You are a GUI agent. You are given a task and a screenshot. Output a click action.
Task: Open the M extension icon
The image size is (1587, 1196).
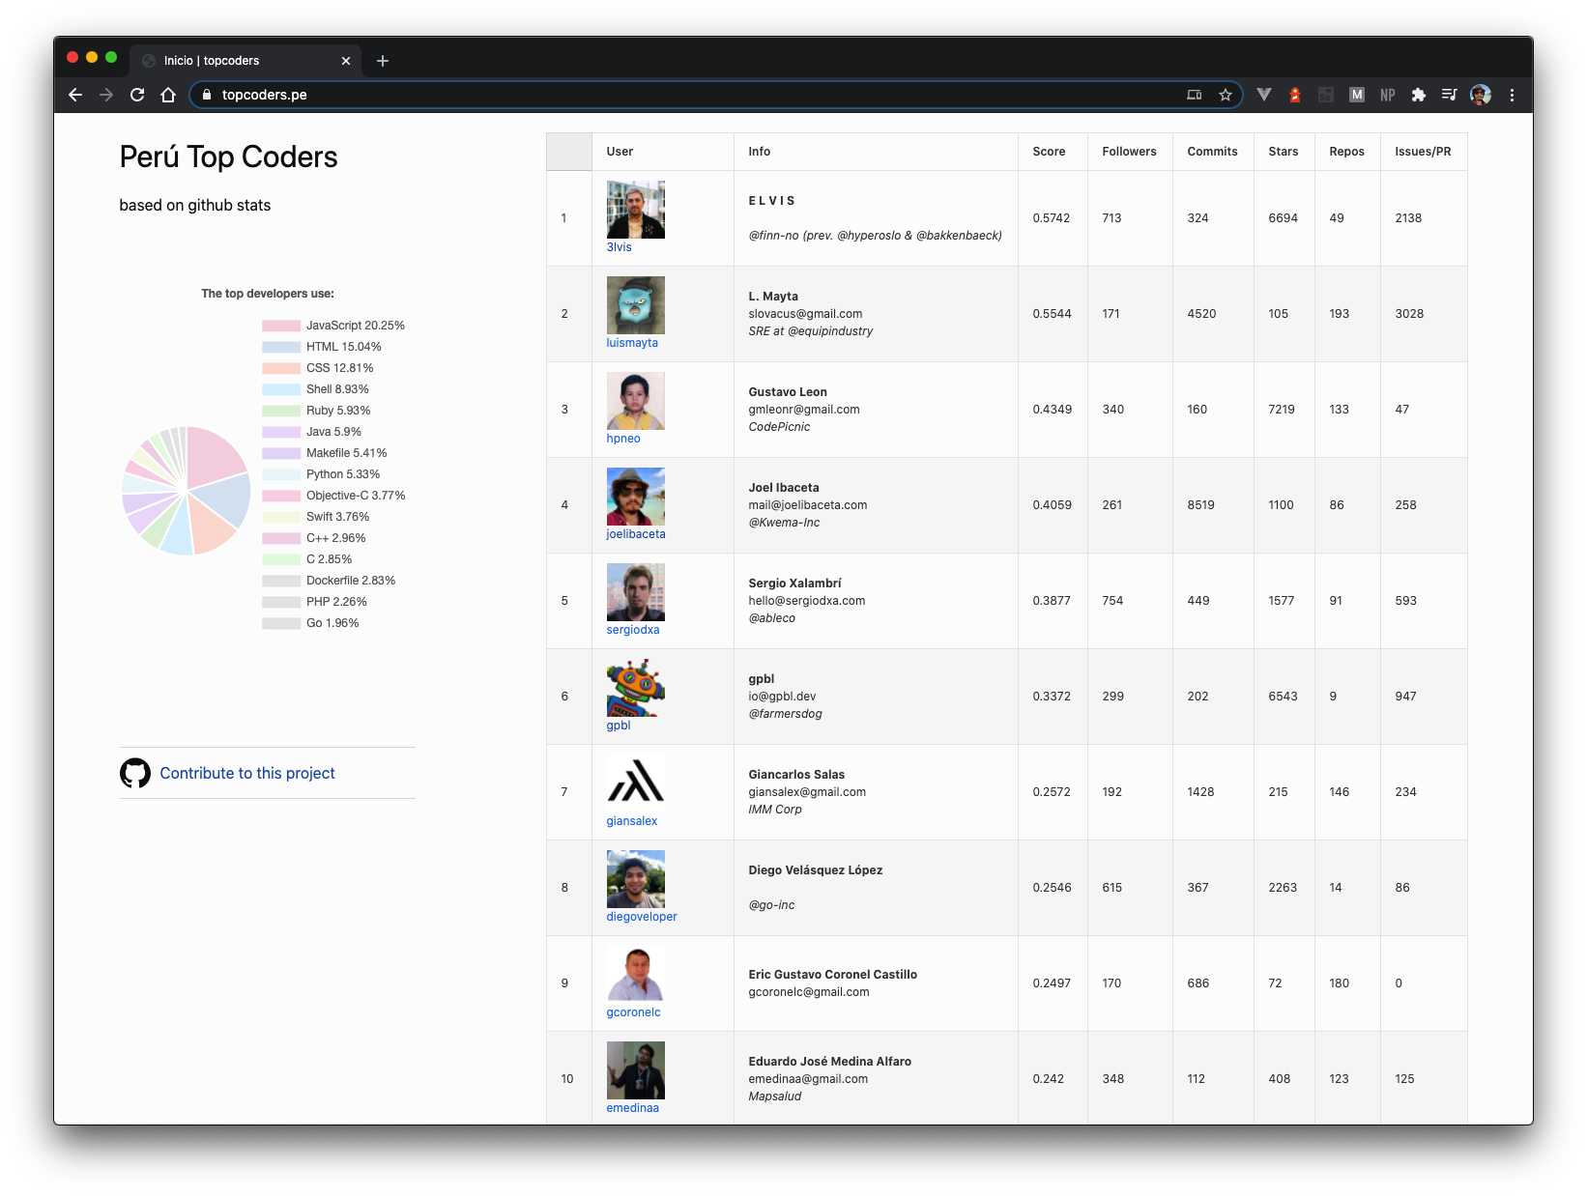1357,95
